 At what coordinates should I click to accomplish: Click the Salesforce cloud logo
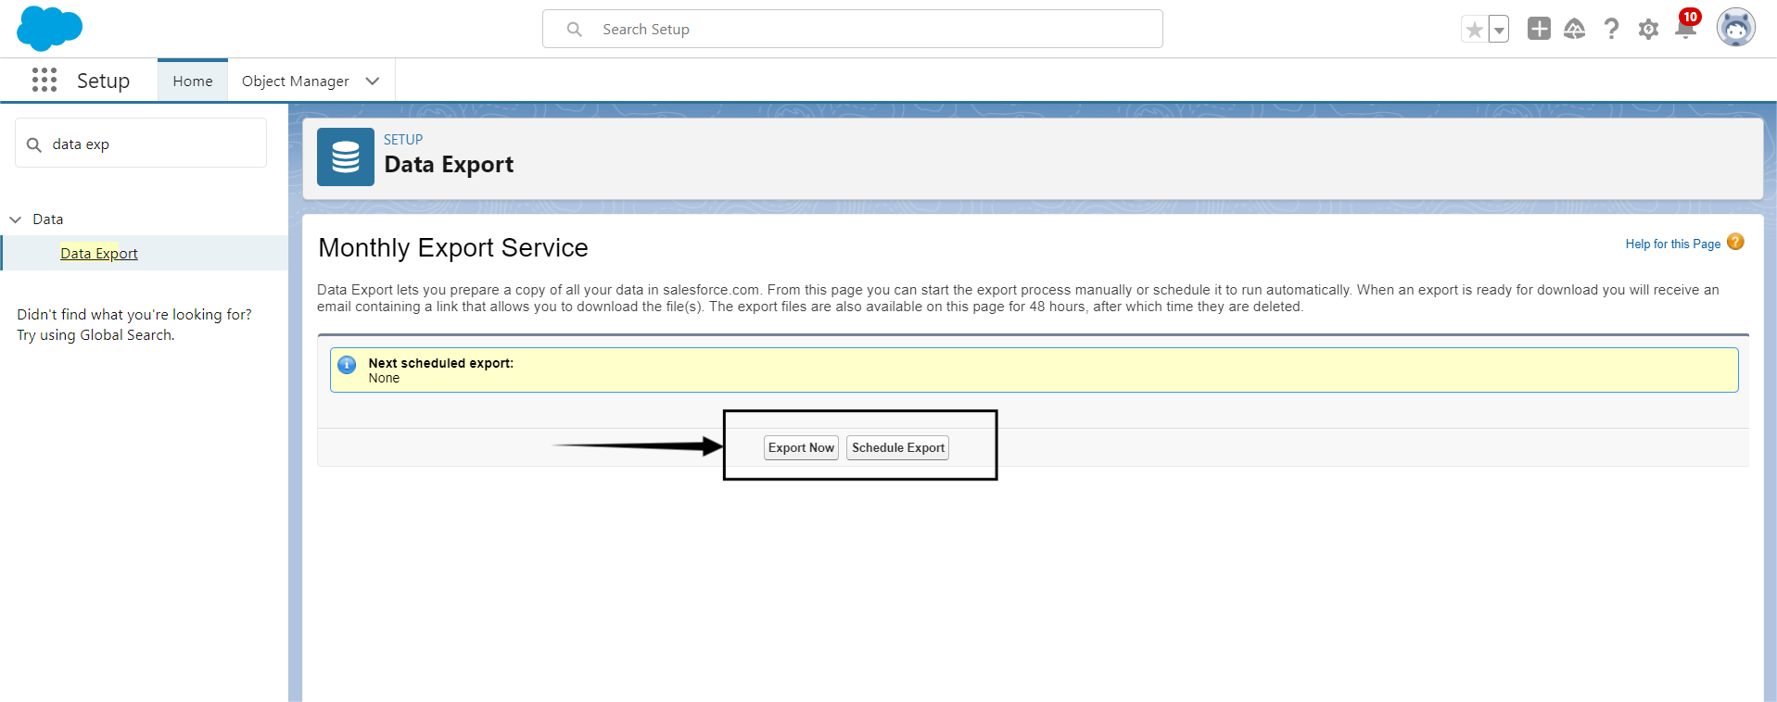(49, 28)
